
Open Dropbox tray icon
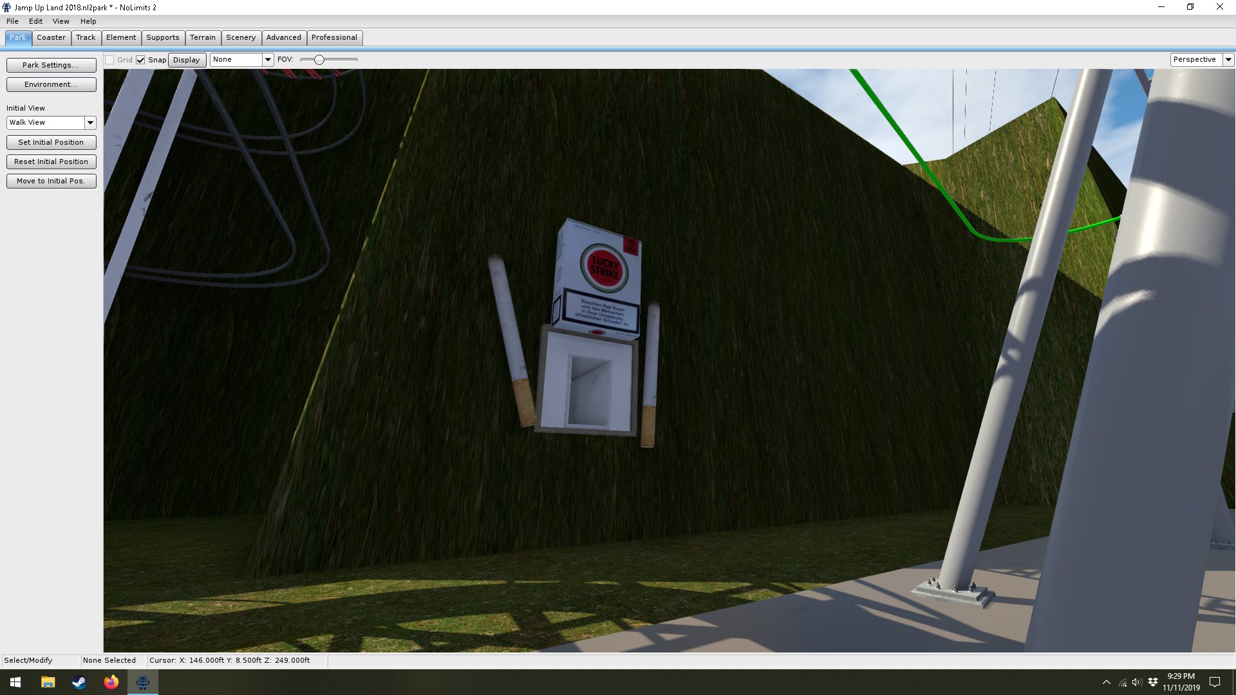[1152, 682]
